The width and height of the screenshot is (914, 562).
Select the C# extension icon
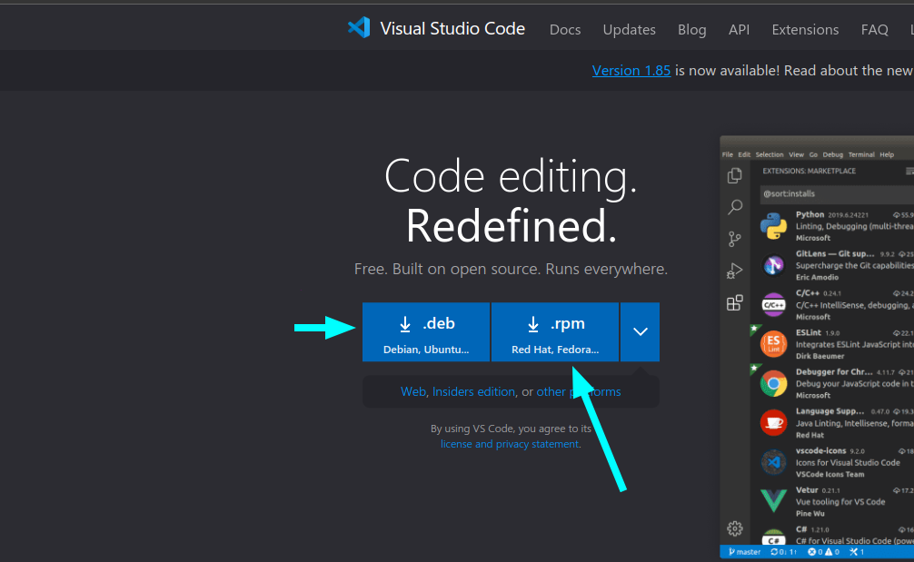773,537
